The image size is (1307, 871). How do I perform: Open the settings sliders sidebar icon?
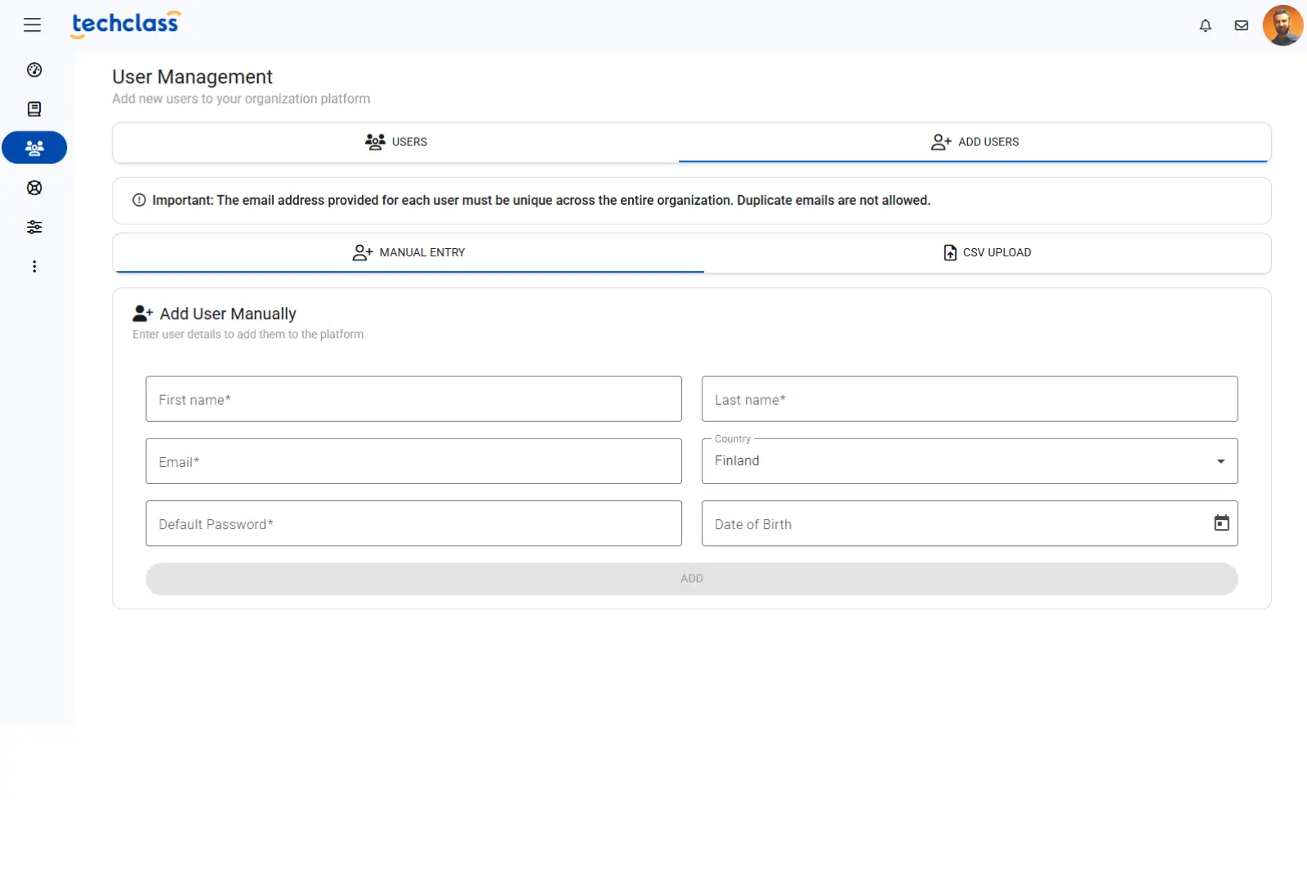(x=34, y=227)
